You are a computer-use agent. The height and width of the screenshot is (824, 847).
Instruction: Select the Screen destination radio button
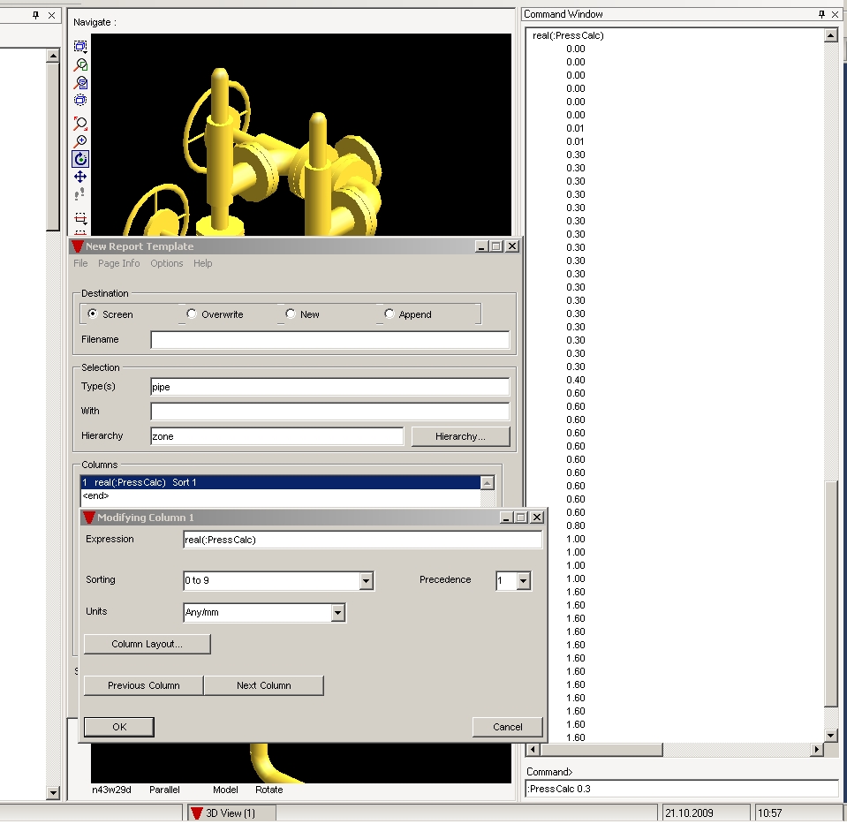coord(93,314)
